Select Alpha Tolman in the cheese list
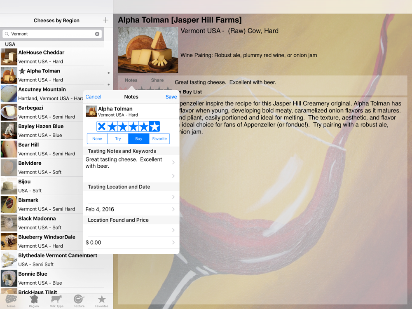This screenshot has height=309, width=412. coord(53,75)
